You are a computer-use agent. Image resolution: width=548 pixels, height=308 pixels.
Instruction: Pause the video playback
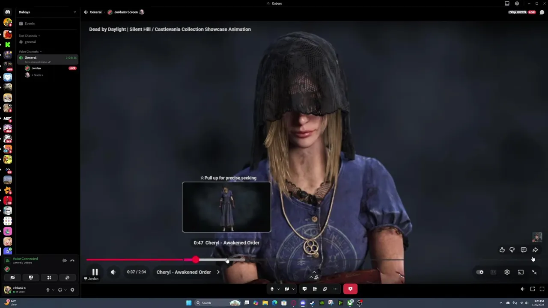click(x=95, y=272)
